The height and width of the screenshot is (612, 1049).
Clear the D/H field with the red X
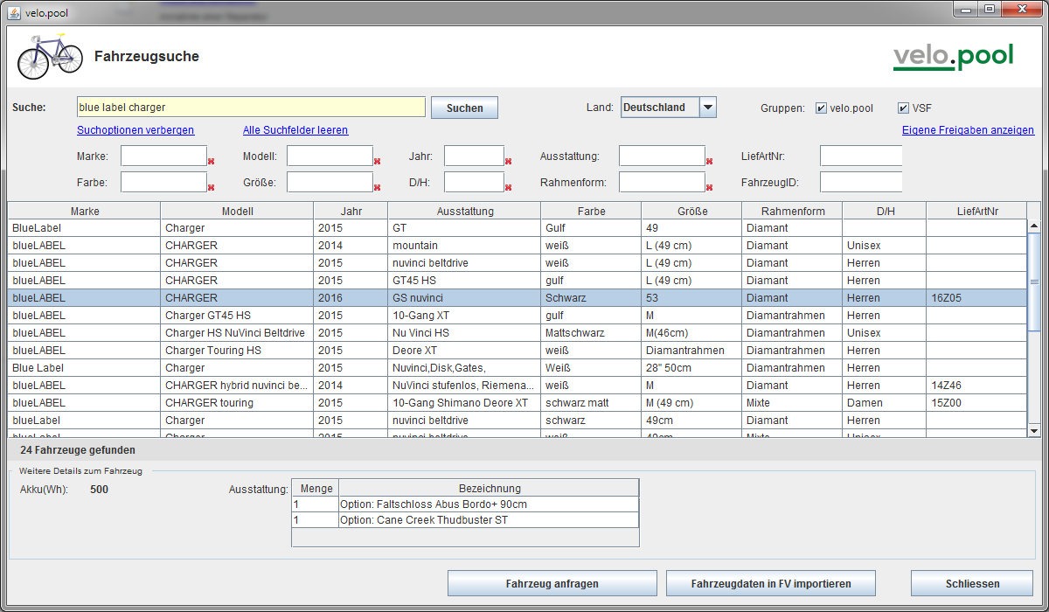(508, 187)
